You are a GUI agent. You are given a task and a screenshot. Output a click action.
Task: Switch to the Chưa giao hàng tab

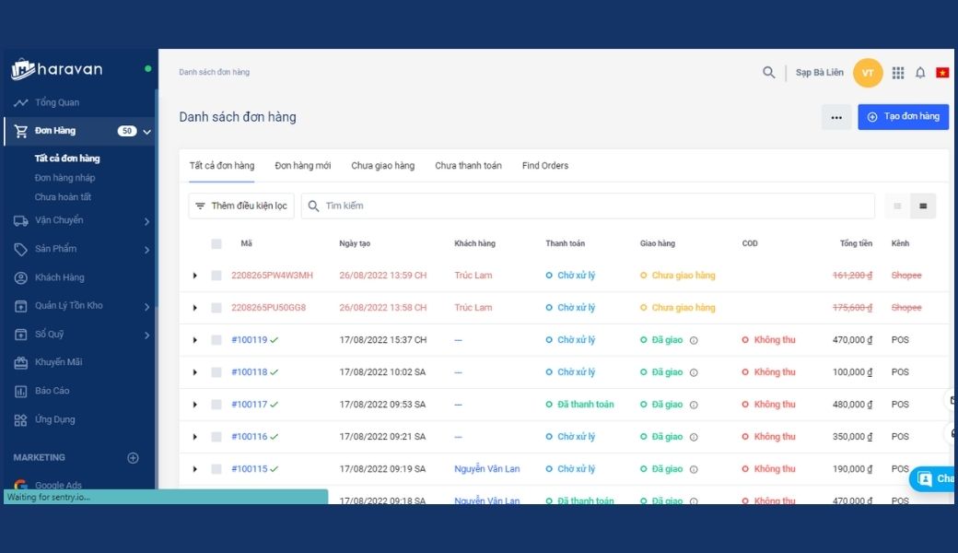382,166
